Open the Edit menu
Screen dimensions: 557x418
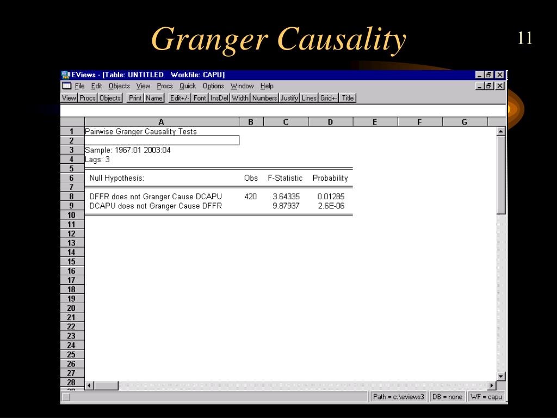(96, 86)
